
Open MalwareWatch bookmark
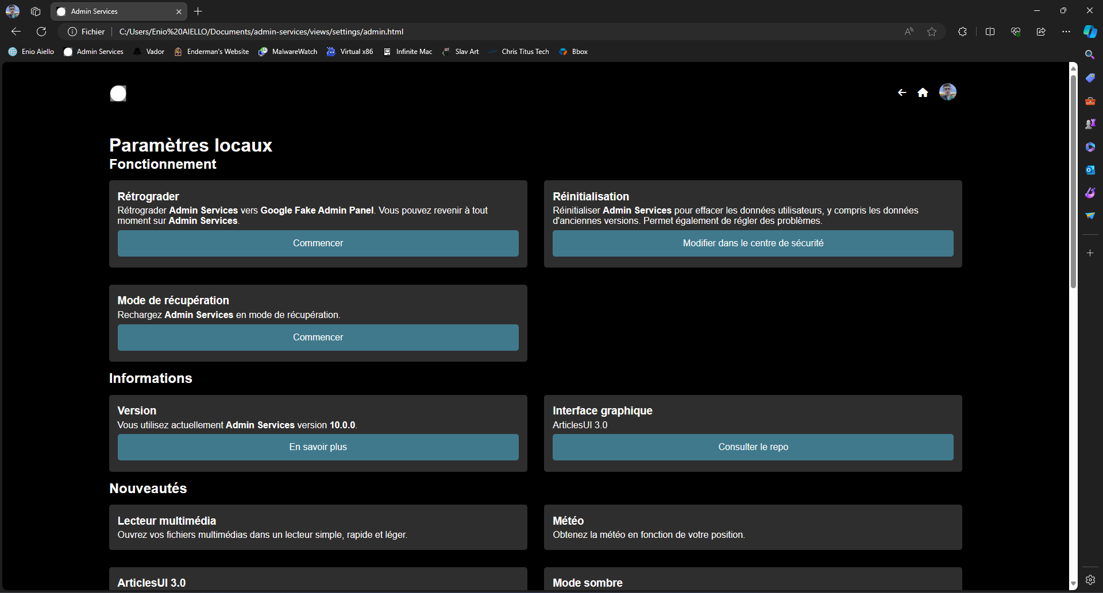[x=288, y=52]
